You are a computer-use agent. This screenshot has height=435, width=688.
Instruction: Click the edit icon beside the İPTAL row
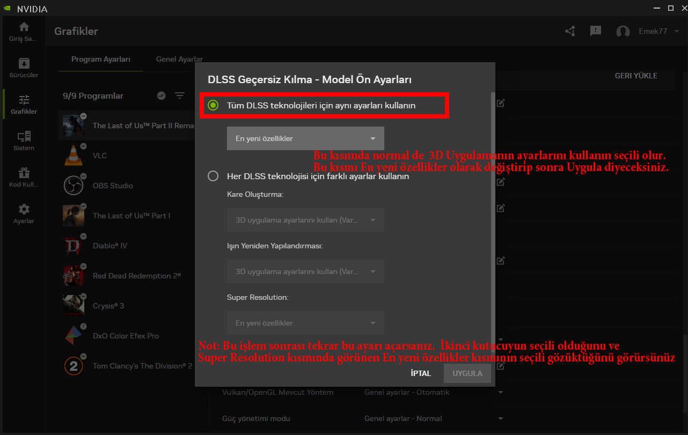tap(501, 366)
